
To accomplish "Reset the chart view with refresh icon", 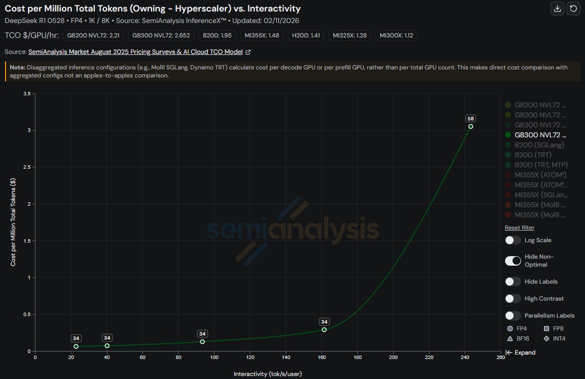I will (573, 8).
